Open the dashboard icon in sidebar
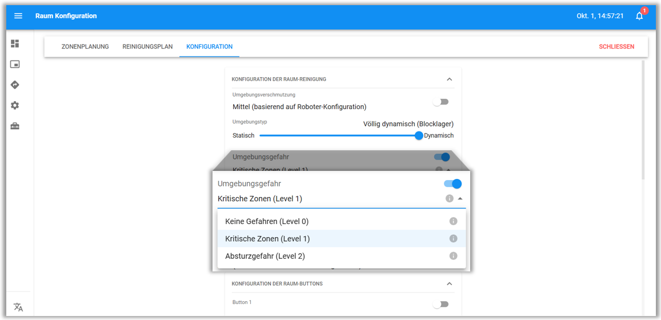This screenshot has width=661, height=320. pyautogui.click(x=15, y=44)
